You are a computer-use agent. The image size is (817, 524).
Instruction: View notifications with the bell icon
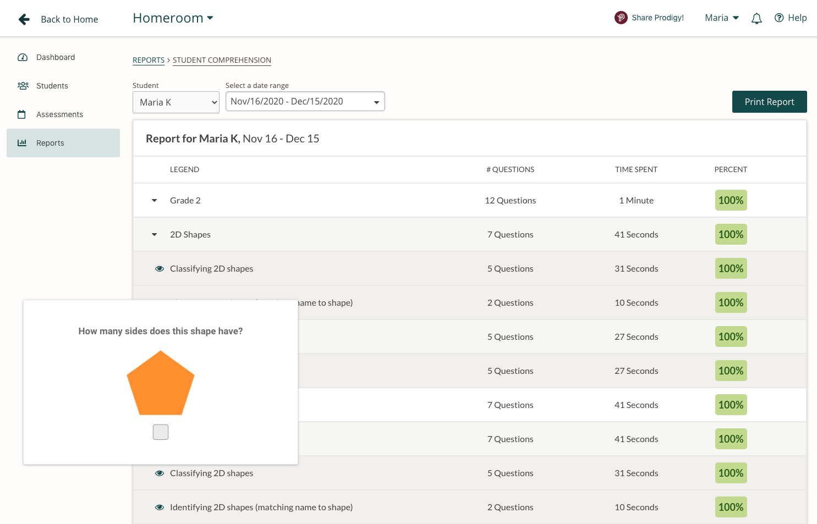[756, 18]
